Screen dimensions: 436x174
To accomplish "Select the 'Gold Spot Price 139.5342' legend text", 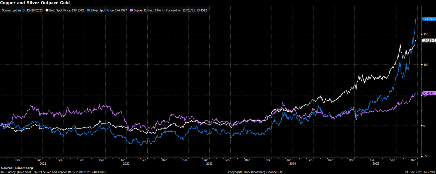I will pos(66,10).
